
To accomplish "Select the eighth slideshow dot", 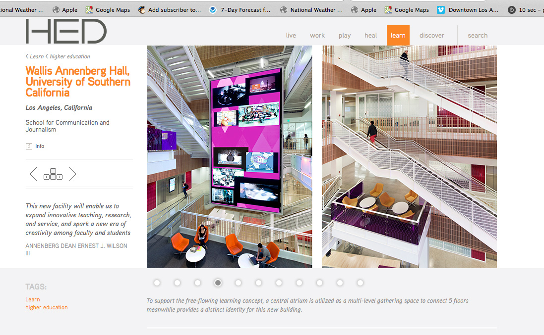I will pyautogui.click(x=299, y=283).
